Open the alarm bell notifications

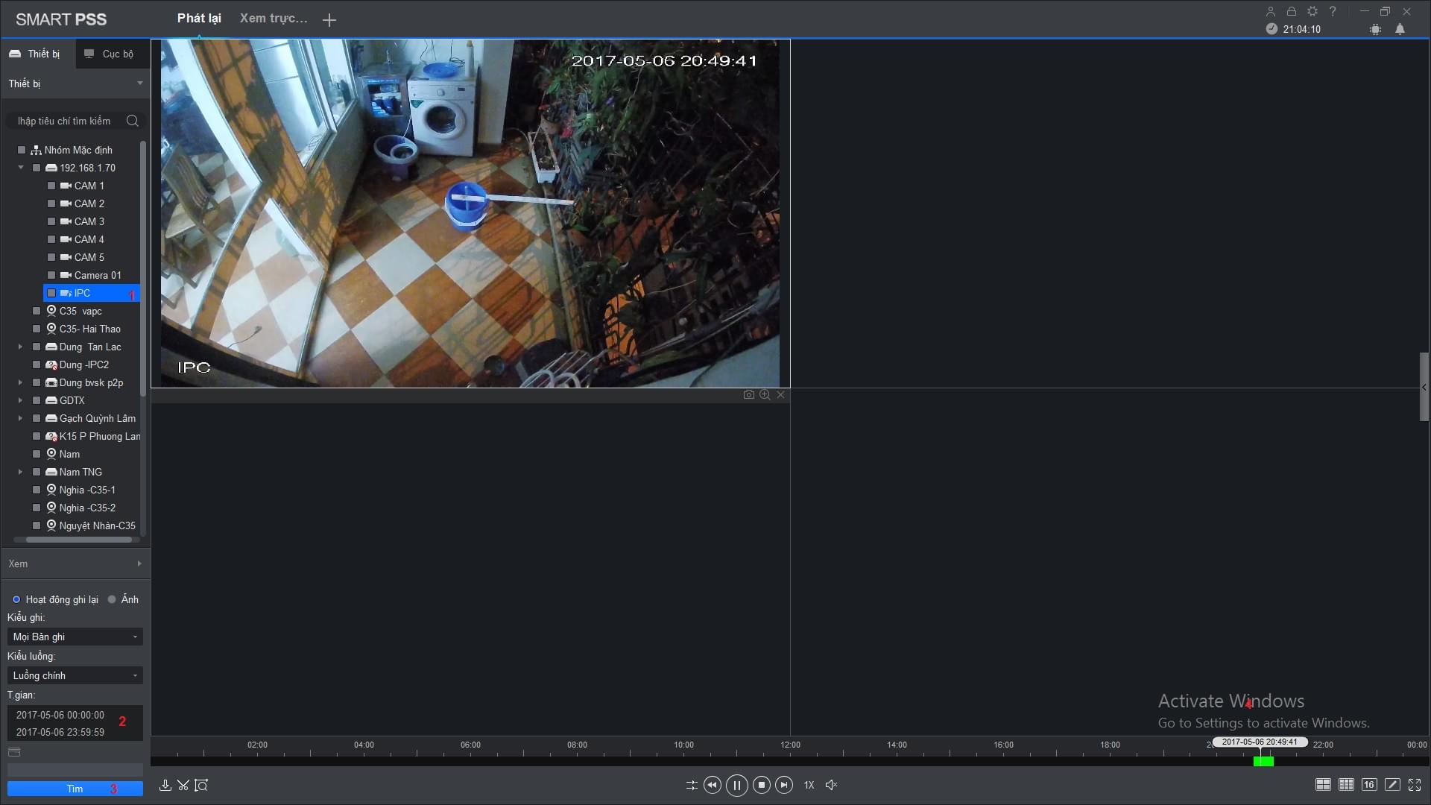pyautogui.click(x=1400, y=29)
